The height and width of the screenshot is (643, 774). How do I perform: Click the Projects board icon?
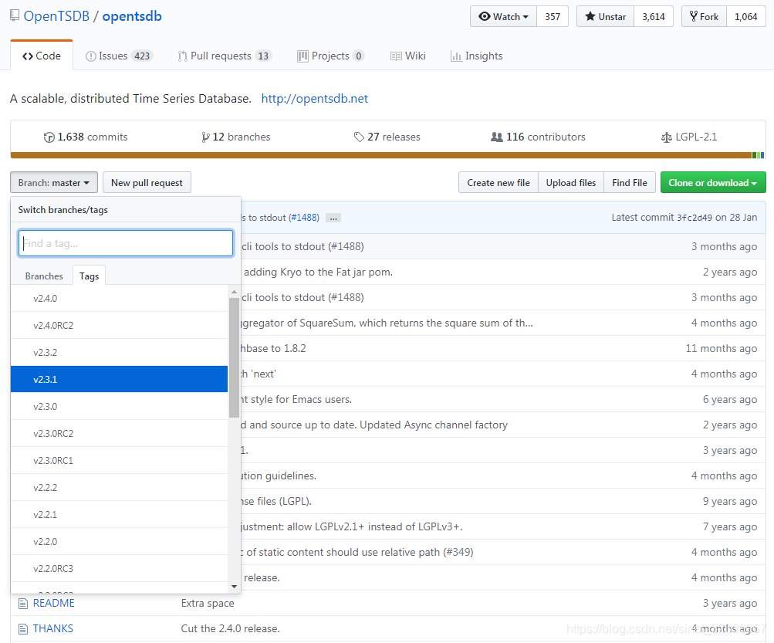point(303,56)
